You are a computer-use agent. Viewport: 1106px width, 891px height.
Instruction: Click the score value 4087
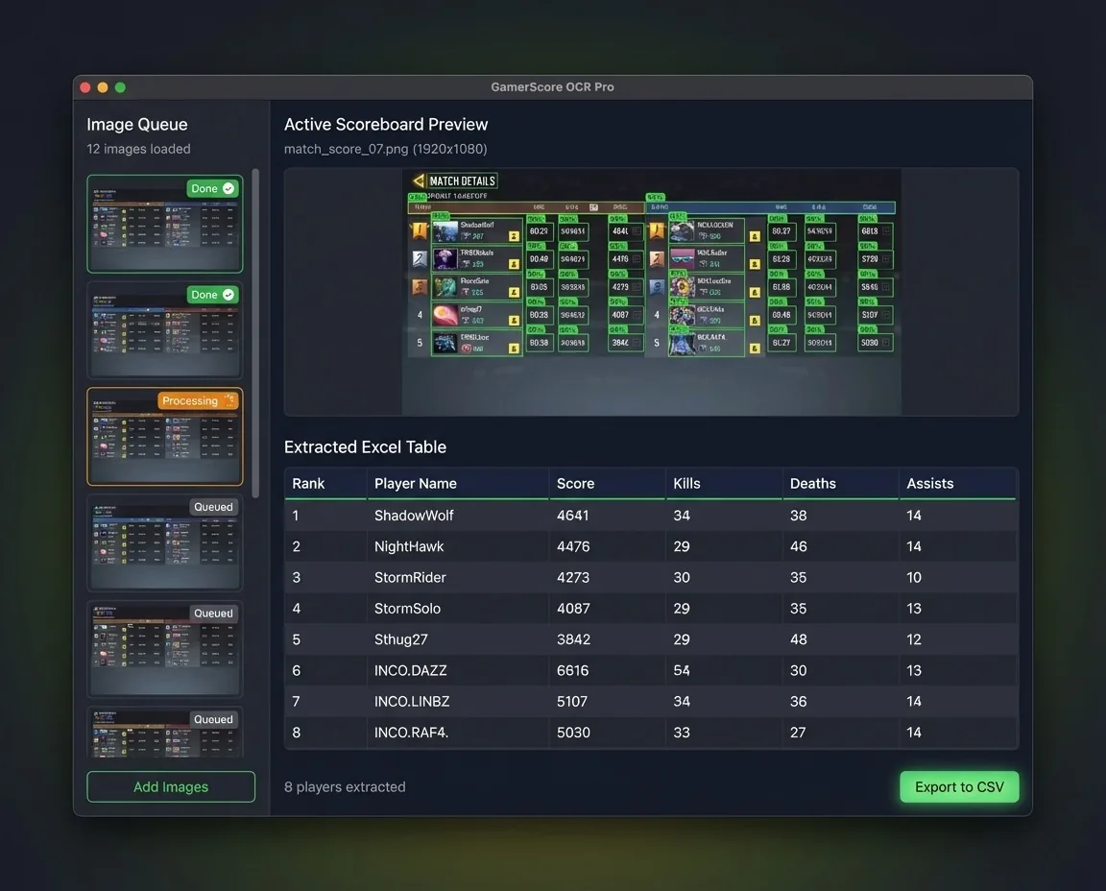click(573, 608)
